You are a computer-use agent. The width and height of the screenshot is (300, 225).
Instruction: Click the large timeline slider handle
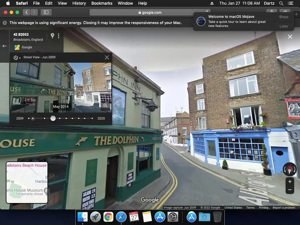(53, 118)
